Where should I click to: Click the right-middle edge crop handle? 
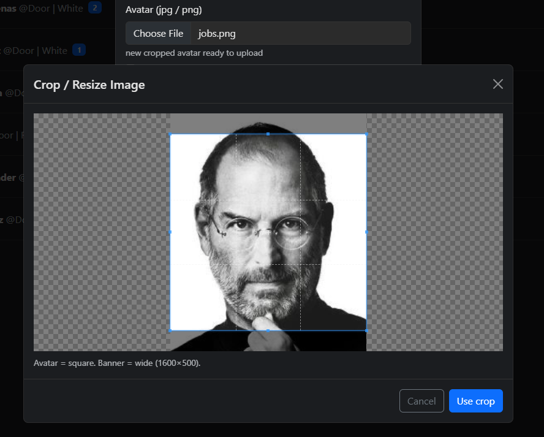366,232
